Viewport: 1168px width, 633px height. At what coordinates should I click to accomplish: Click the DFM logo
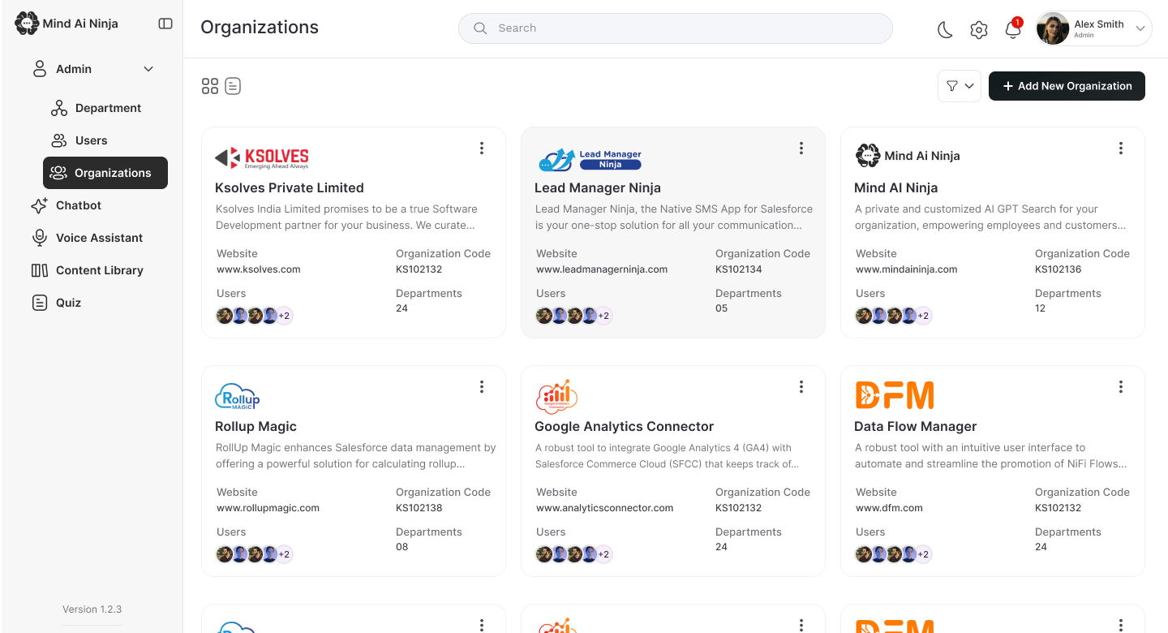[894, 395]
